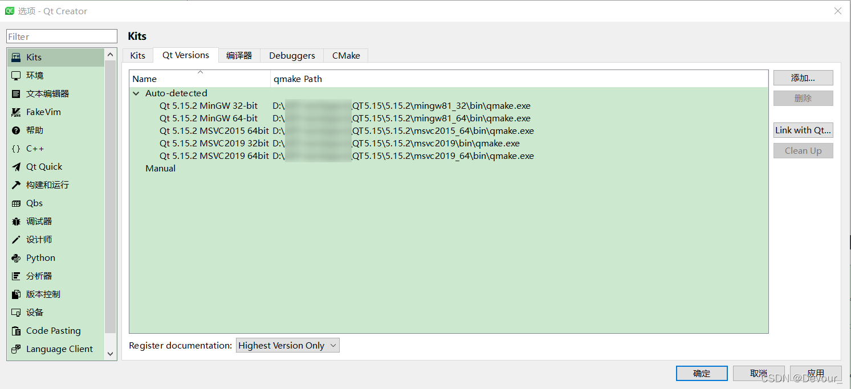Open the Python settings category
Viewport: 851px width, 389px height.
coord(56,258)
